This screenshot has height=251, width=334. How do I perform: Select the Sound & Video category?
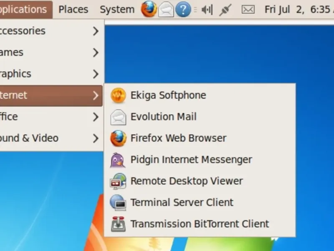[51, 138]
